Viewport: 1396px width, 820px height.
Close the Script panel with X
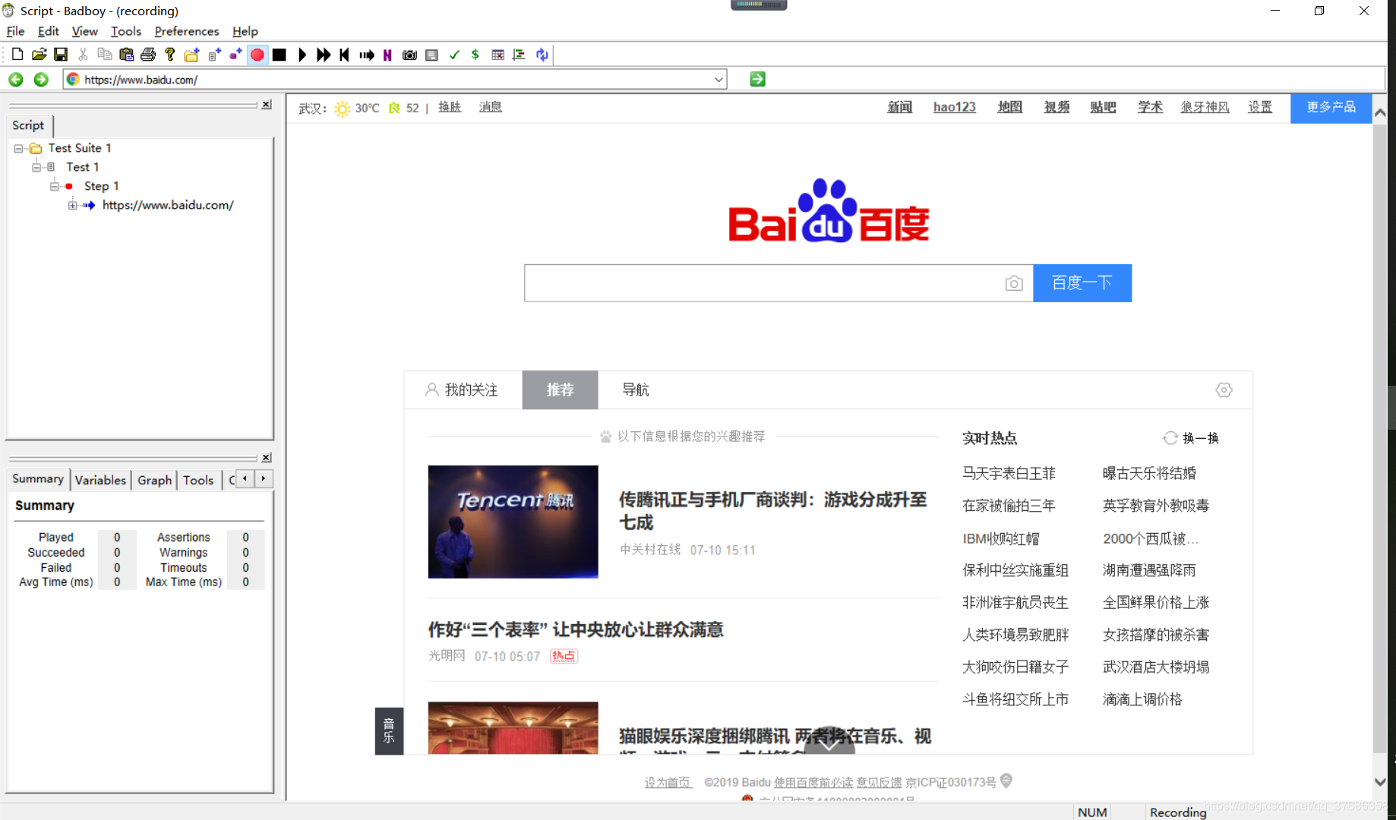[267, 105]
